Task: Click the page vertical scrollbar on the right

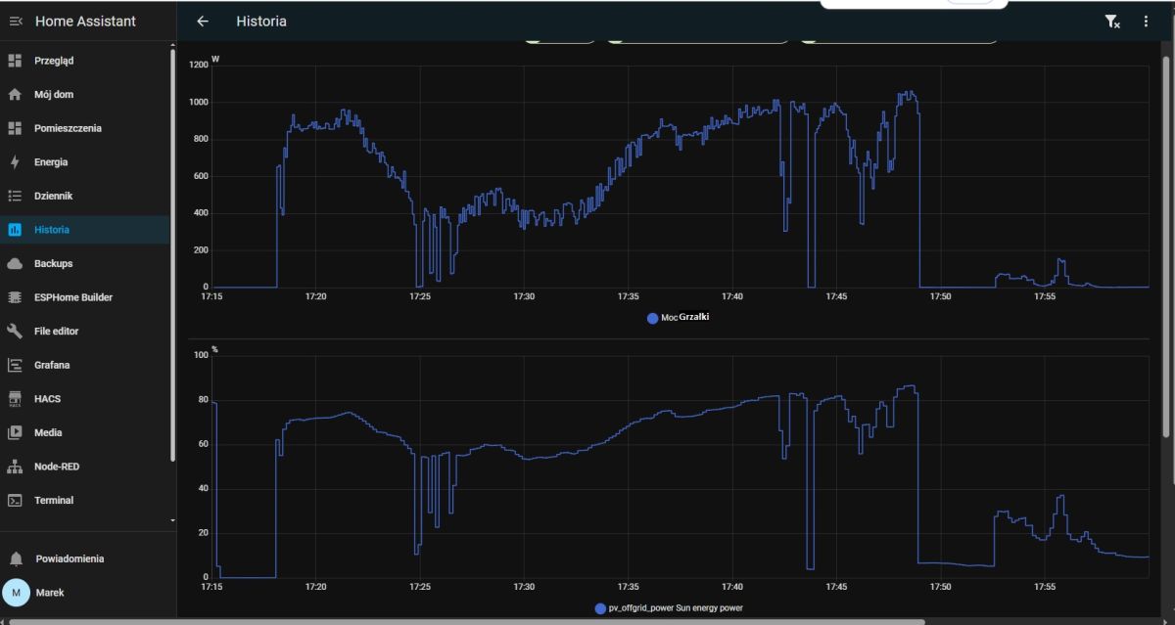Action: (x=1165, y=246)
